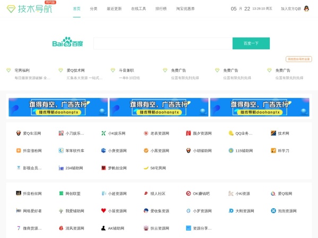
Task: Click the 115辅助网 round icon
Action: 231,151
